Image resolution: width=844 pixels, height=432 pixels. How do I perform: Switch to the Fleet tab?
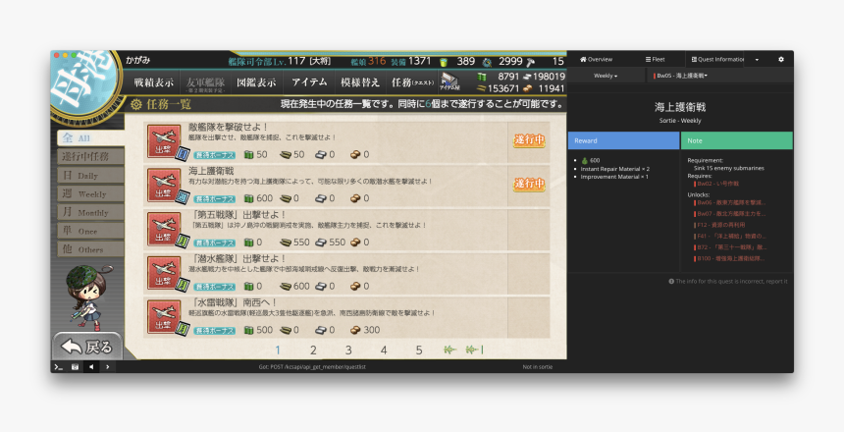655,59
